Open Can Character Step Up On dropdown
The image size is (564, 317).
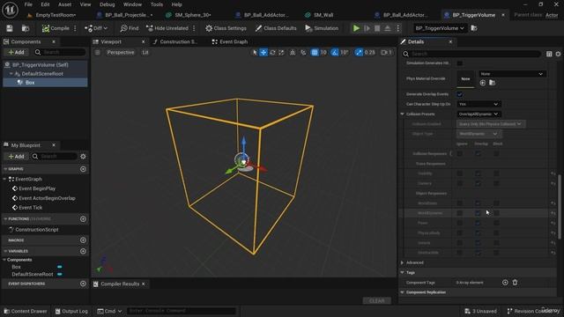tap(479, 104)
